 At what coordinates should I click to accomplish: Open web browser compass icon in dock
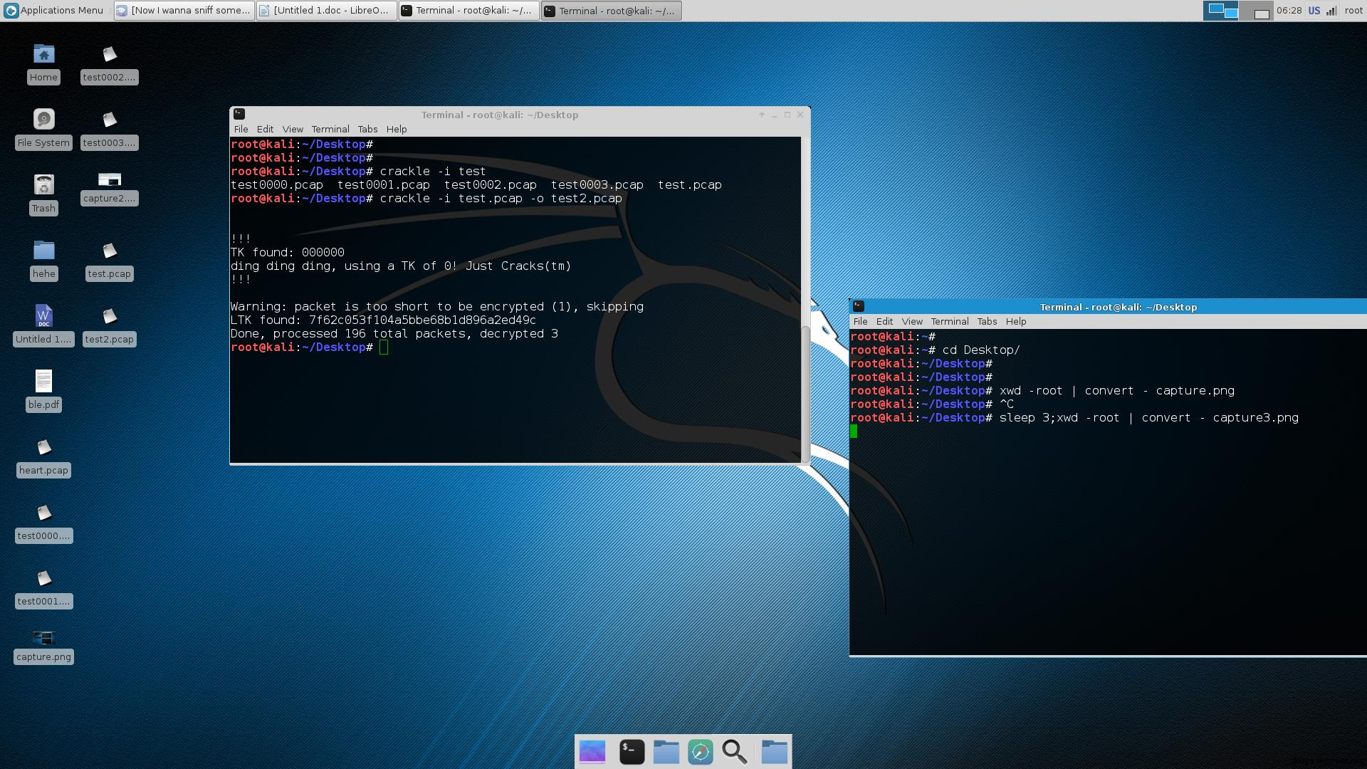coord(700,752)
